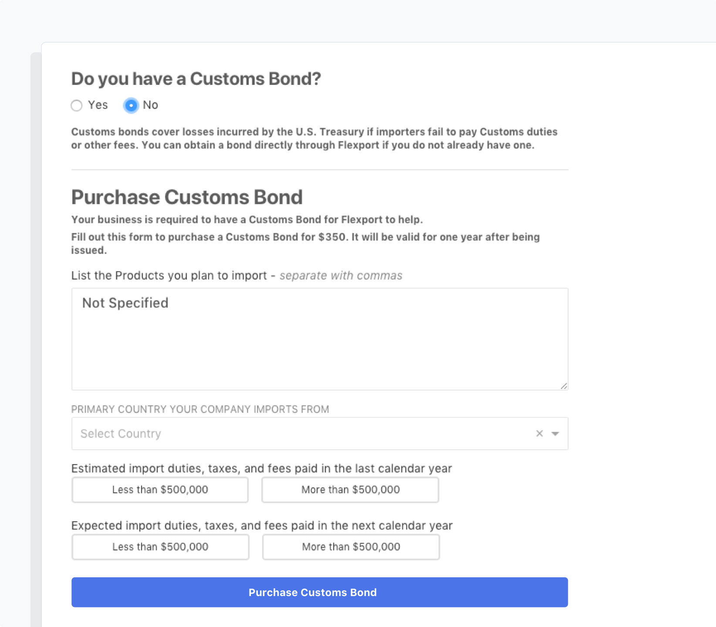
Task: Click the 'Purchase Customs Bond' section heading
Action: [x=187, y=197]
